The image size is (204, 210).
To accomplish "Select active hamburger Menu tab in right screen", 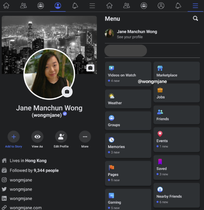I will coord(195,6).
